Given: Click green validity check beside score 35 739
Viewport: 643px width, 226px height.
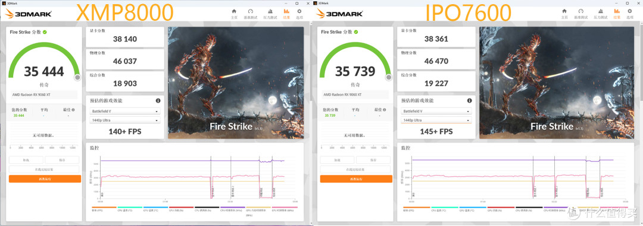Looking at the screenshot, I should [357, 31].
